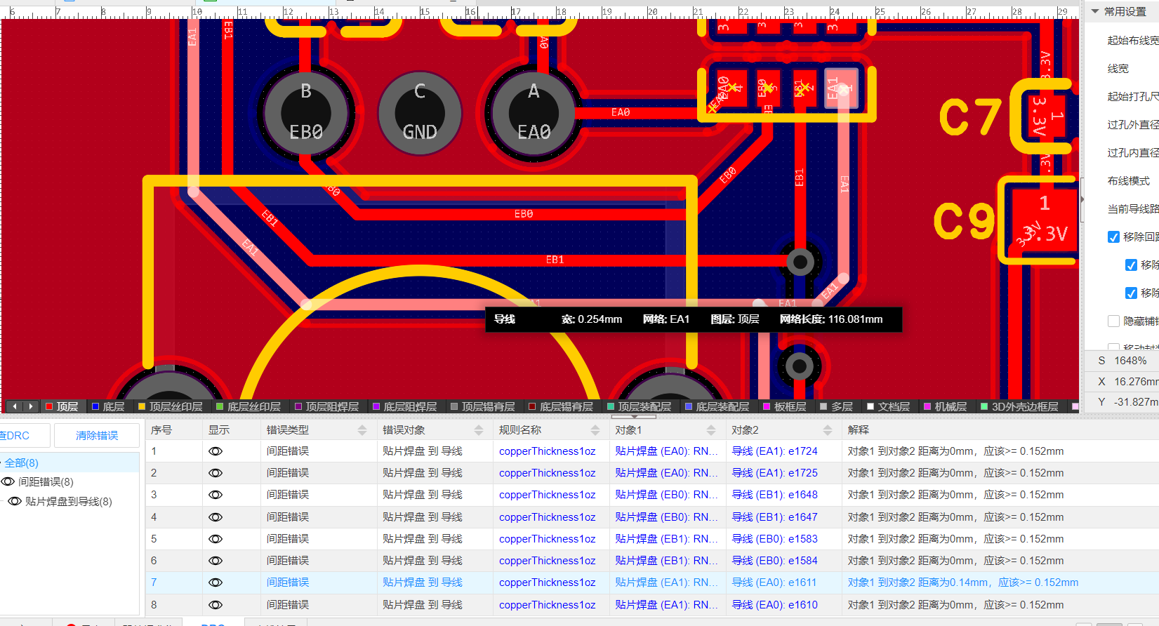Toggle eye icon beside 贴片焊盘到导线(8) tree item
Viewport: 1159px width, 626px height.
(x=15, y=501)
